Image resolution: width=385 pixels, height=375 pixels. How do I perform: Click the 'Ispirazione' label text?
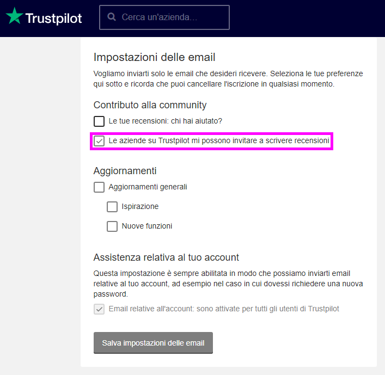coord(140,207)
